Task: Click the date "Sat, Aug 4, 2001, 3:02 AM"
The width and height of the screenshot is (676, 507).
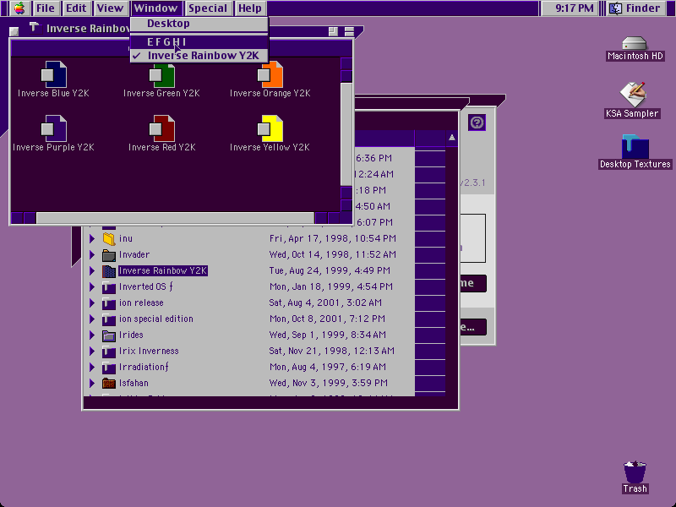Action: [325, 303]
